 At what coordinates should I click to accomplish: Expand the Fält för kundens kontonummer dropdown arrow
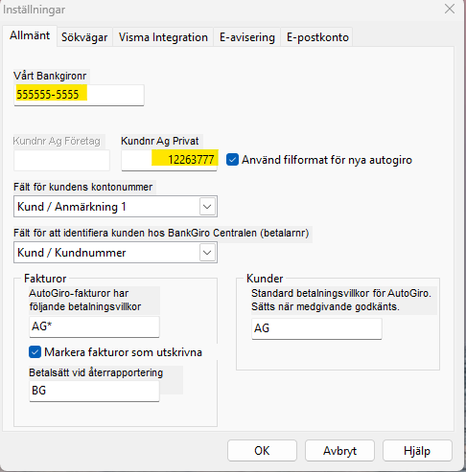pyautogui.click(x=207, y=207)
